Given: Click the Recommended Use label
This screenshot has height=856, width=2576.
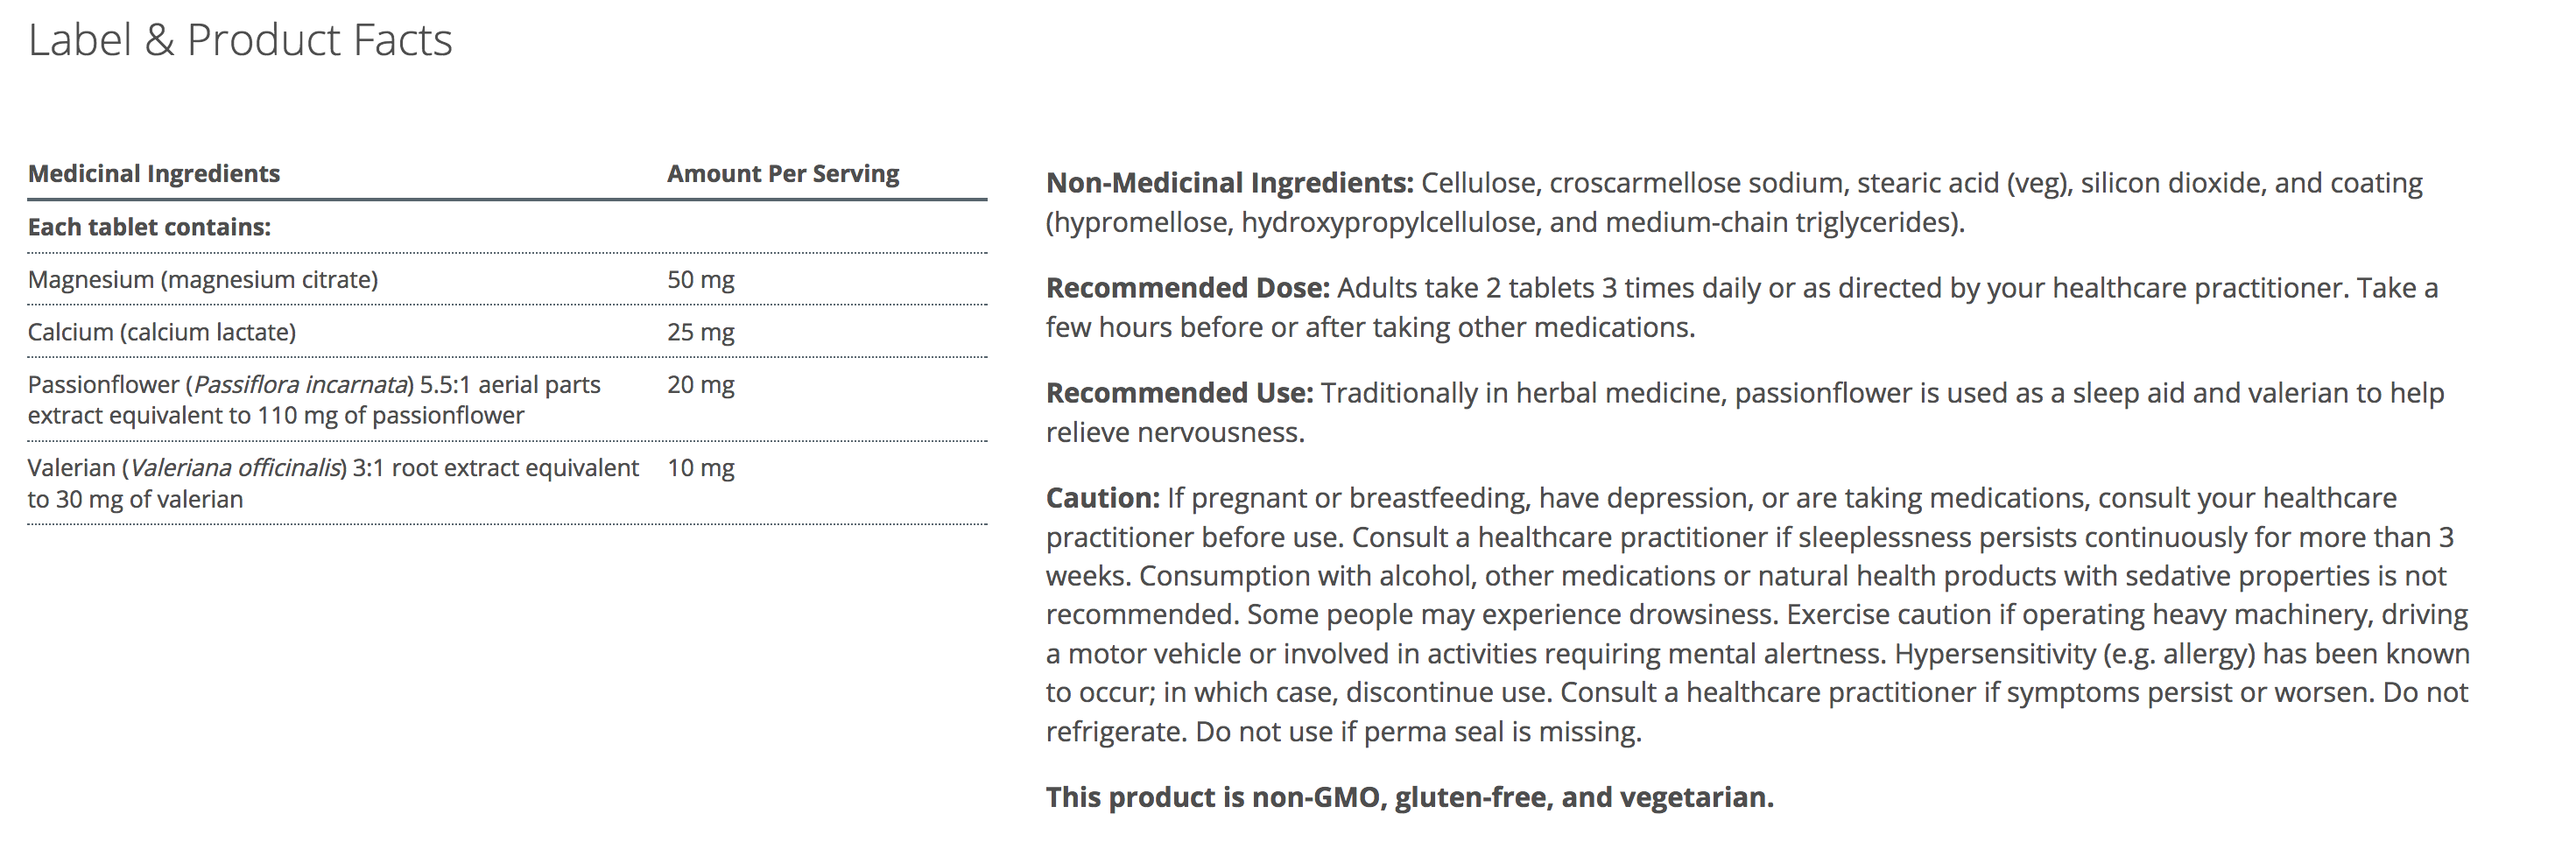Looking at the screenshot, I should point(1179,393).
